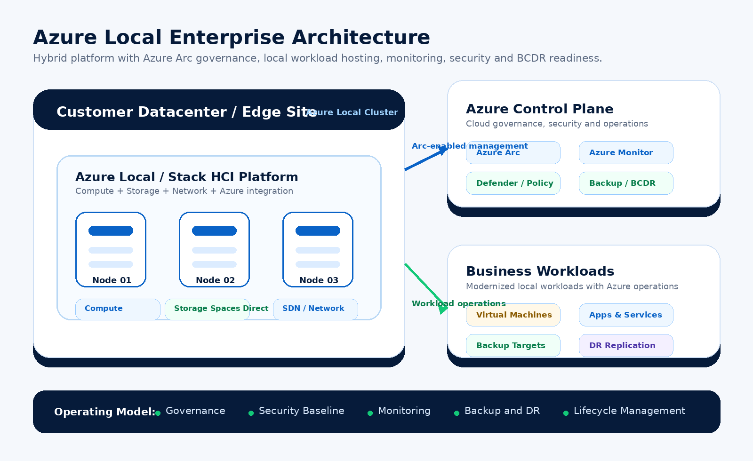
Task: Select the SDN / Network chip
Action: [x=316, y=309]
